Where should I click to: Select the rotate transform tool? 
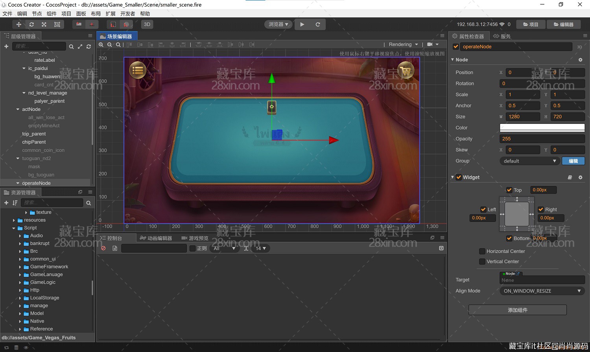31,24
